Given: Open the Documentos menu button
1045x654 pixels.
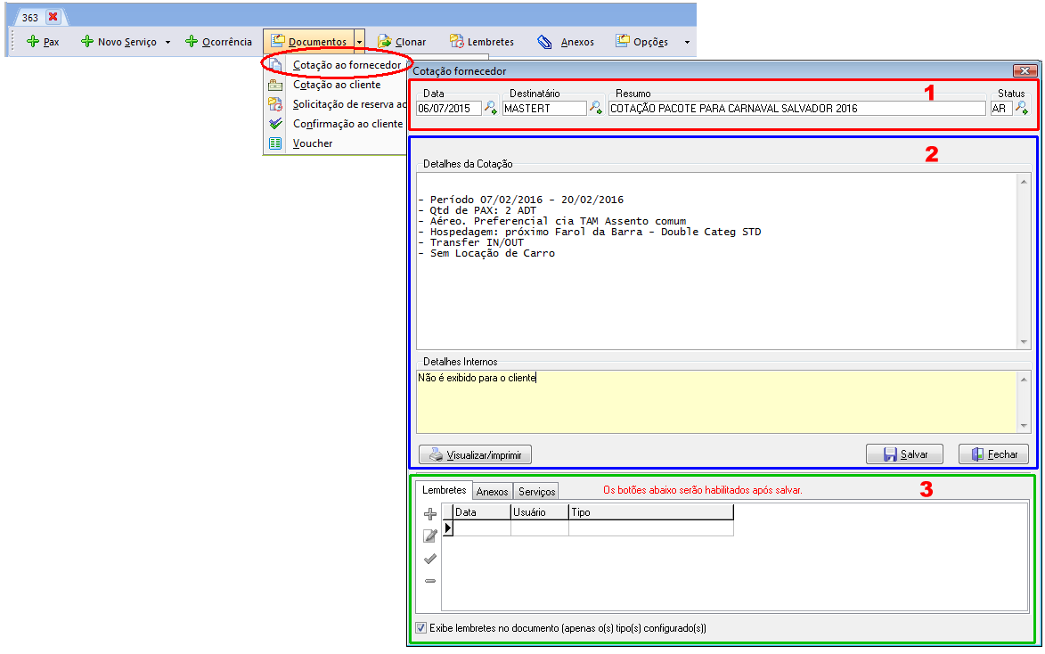Looking at the screenshot, I should coord(308,41).
